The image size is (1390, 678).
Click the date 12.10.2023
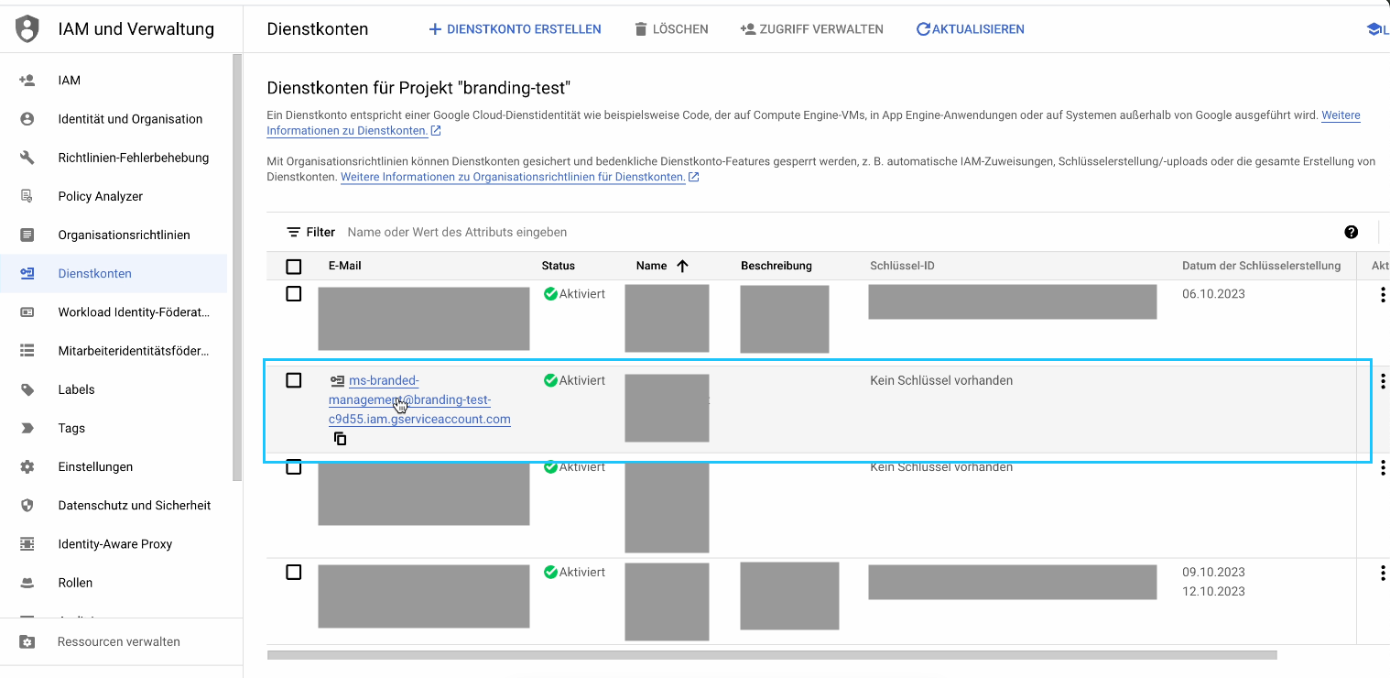click(1213, 591)
